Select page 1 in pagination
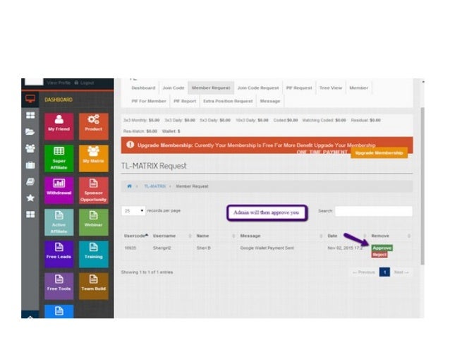The height and width of the screenshot is (338, 450). pos(384,272)
